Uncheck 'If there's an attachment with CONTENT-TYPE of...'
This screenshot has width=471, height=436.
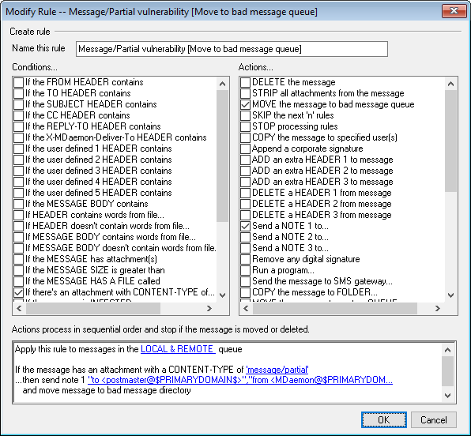click(x=19, y=292)
